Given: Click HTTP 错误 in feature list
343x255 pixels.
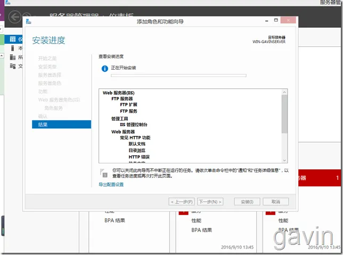Looking at the screenshot, I should tap(139, 157).
